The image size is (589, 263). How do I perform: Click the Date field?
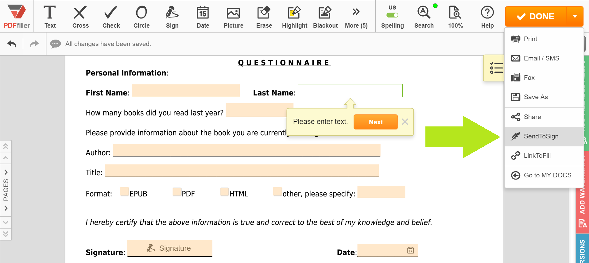click(x=388, y=250)
